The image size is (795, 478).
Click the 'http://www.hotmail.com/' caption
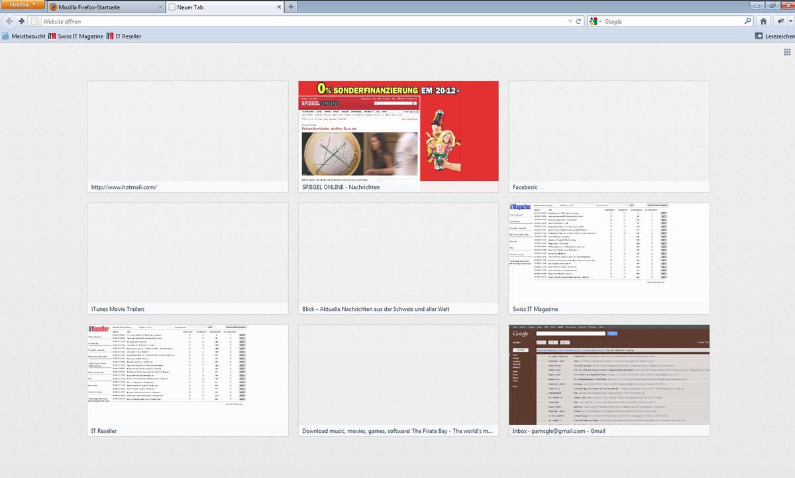coord(124,187)
